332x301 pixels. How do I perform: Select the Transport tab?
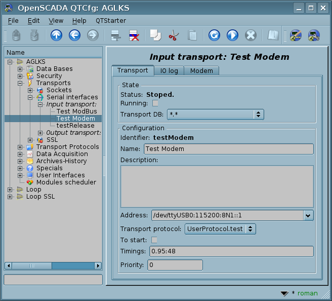133,70
